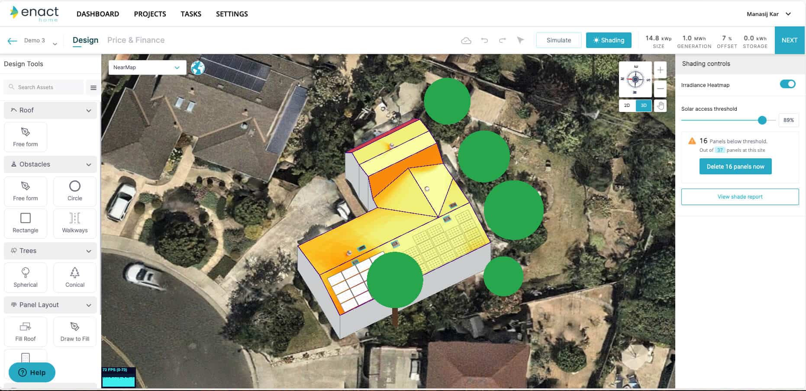Viewport: 806px width, 391px height.
Task: Select the Conical tree tool
Action: coord(74,277)
